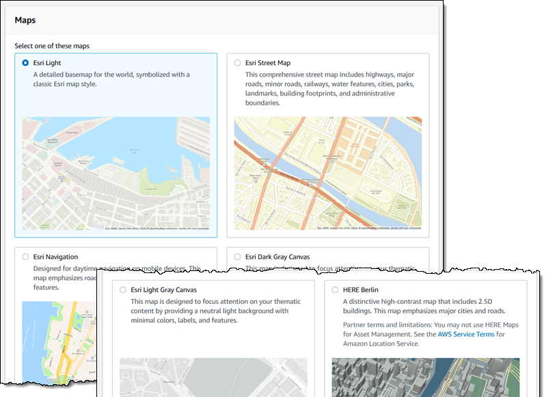
Task: Click the 'HERE Berlin' card title
Action: [361, 290]
